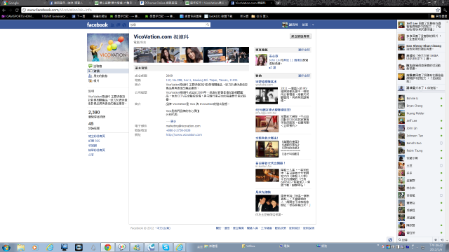Switch to PCHome Online tab
449x252 pixels.
(161, 3)
